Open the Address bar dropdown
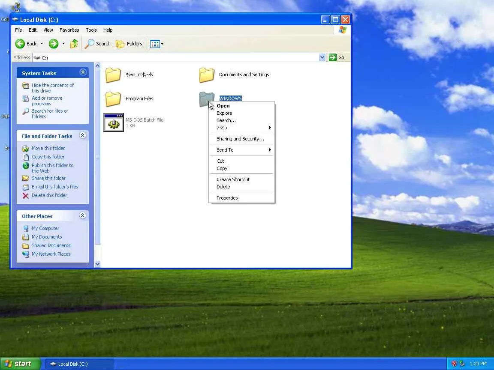This screenshot has width=494, height=370. (x=322, y=57)
